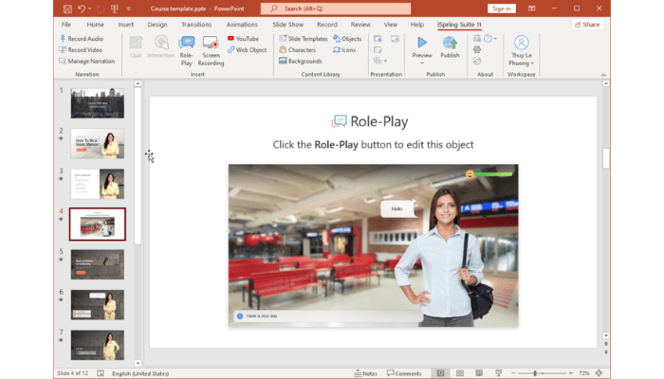Click the 72% zoom level
Screen dimensions: 664x379
(584, 373)
